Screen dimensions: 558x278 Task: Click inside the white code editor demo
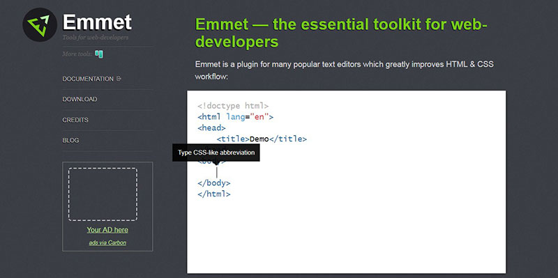(x=346, y=182)
